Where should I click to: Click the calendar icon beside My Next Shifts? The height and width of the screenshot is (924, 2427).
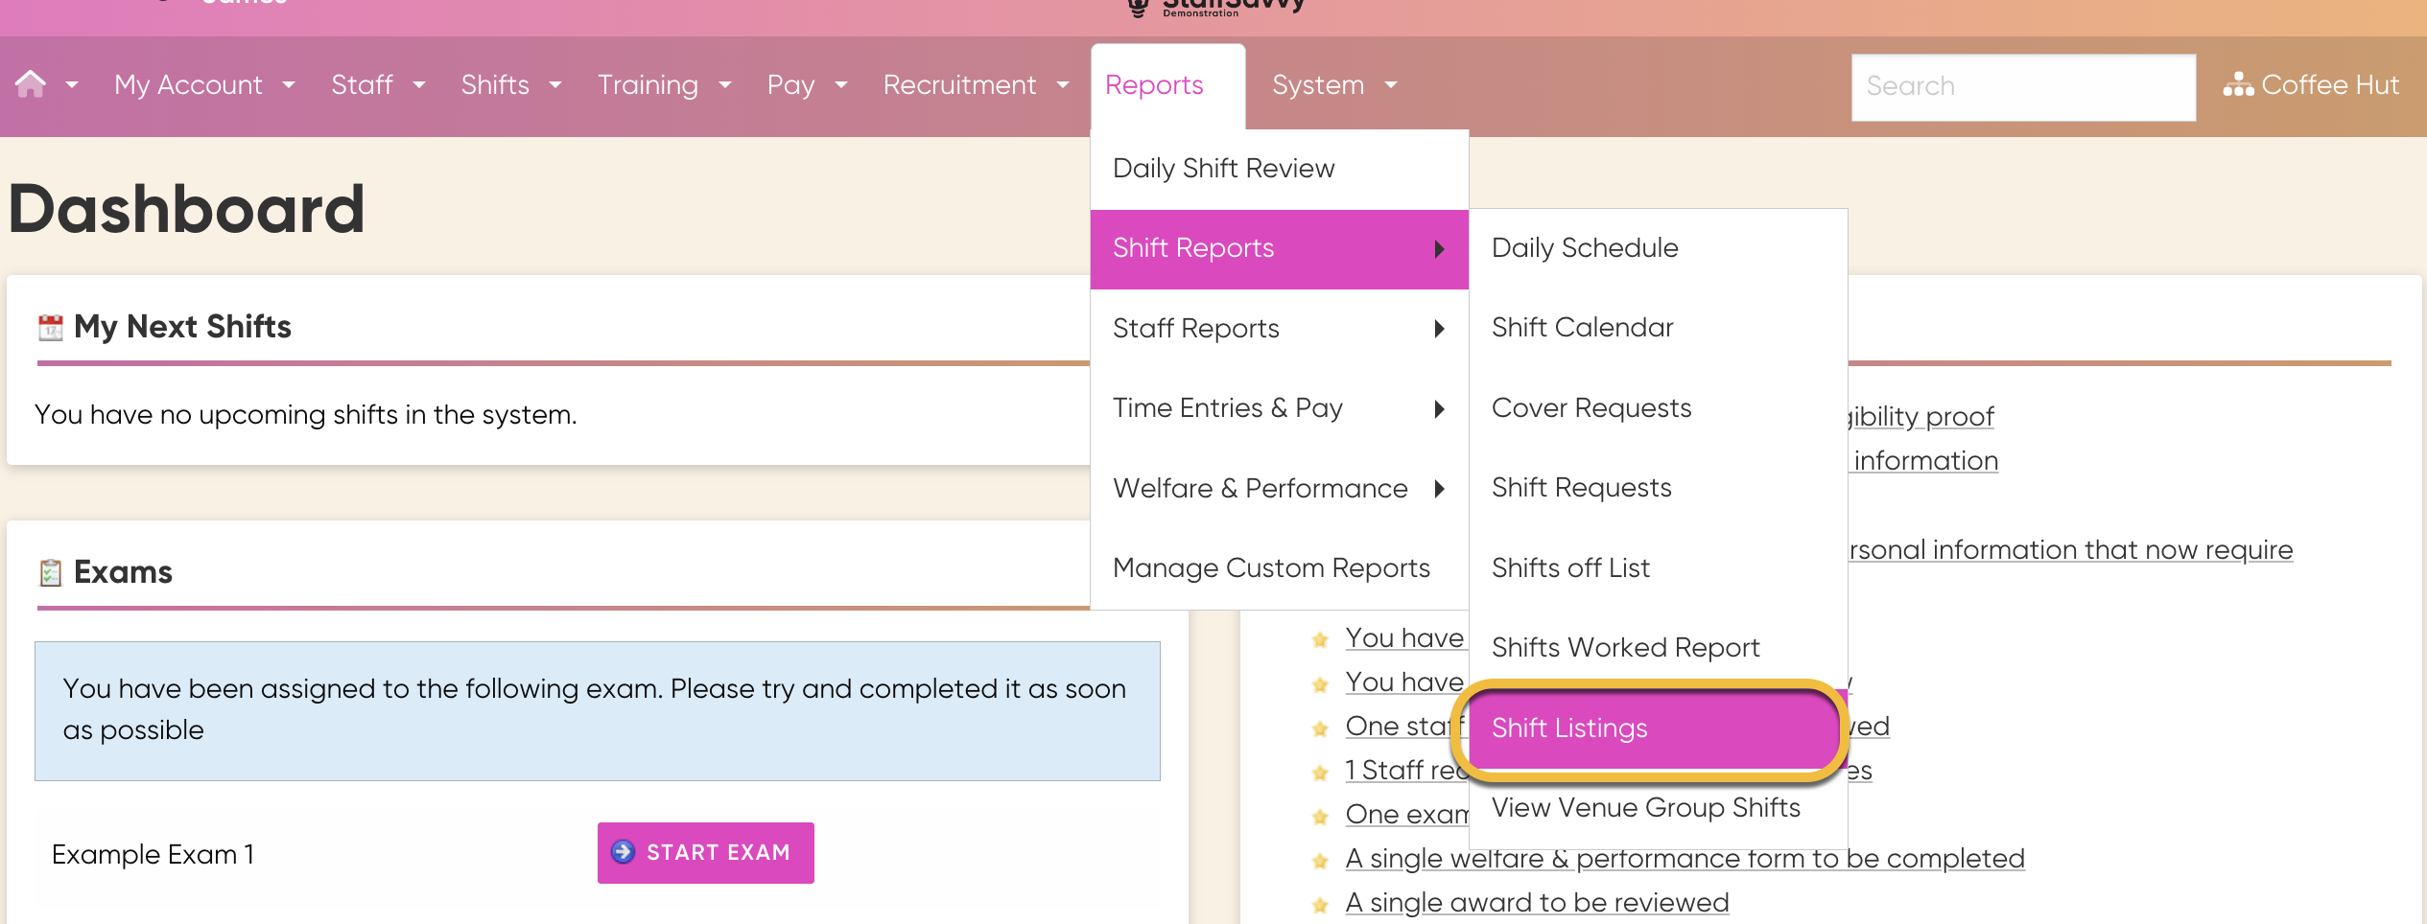point(51,328)
